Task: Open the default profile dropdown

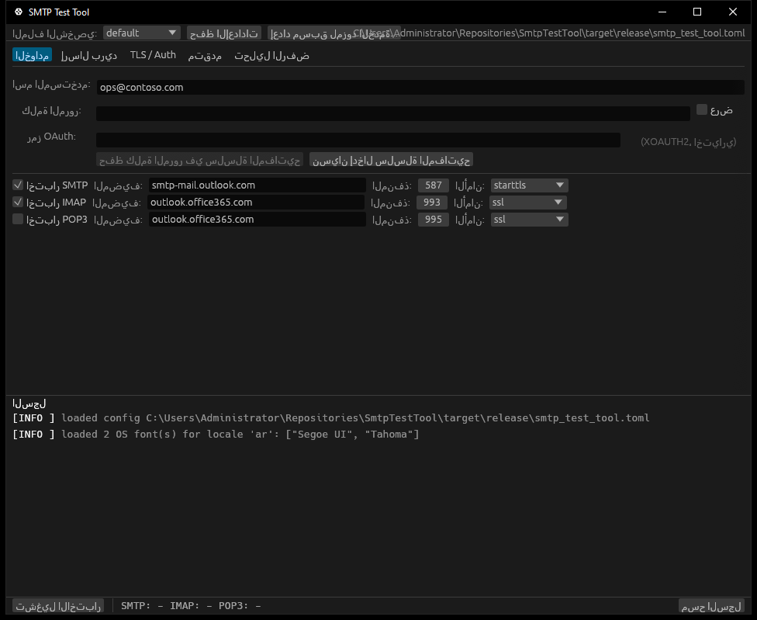Action: (x=141, y=33)
